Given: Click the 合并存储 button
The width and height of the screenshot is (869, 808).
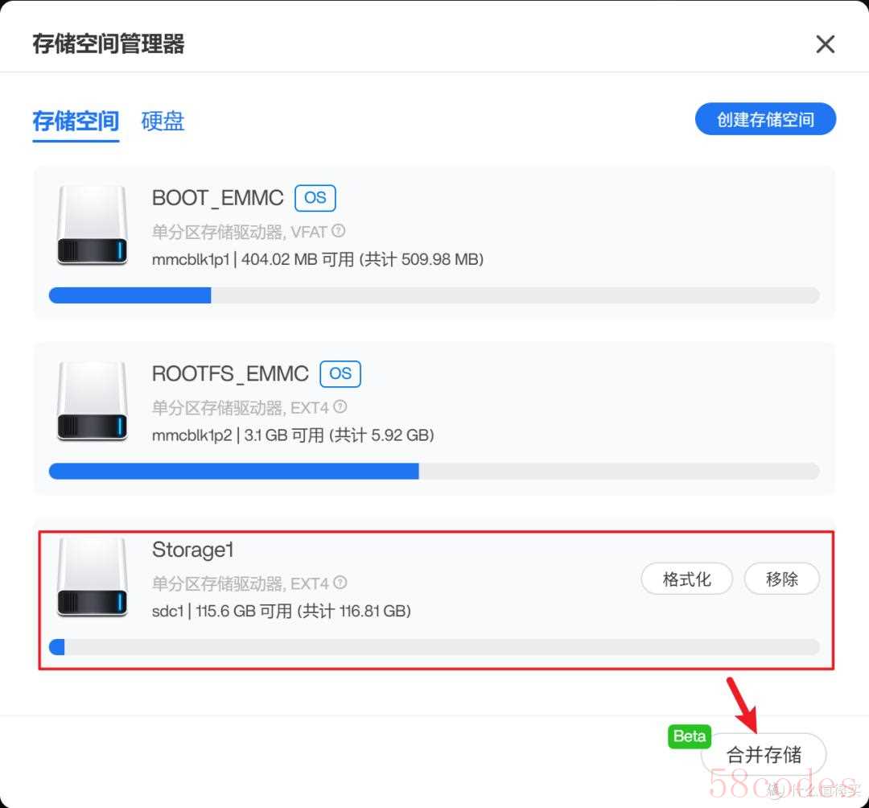Looking at the screenshot, I should (764, 754).
